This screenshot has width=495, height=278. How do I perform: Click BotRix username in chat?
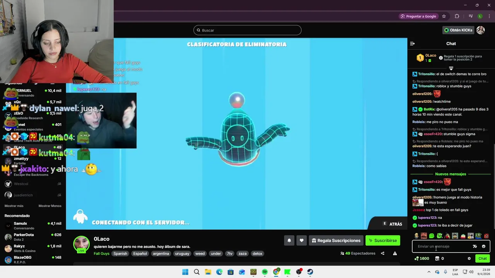(x=429, y=109)
